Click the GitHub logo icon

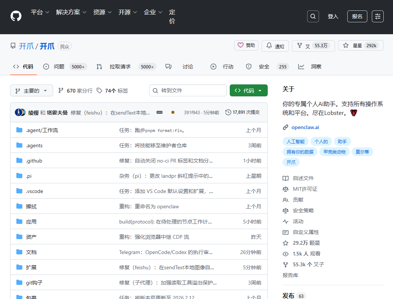point(16,16)
